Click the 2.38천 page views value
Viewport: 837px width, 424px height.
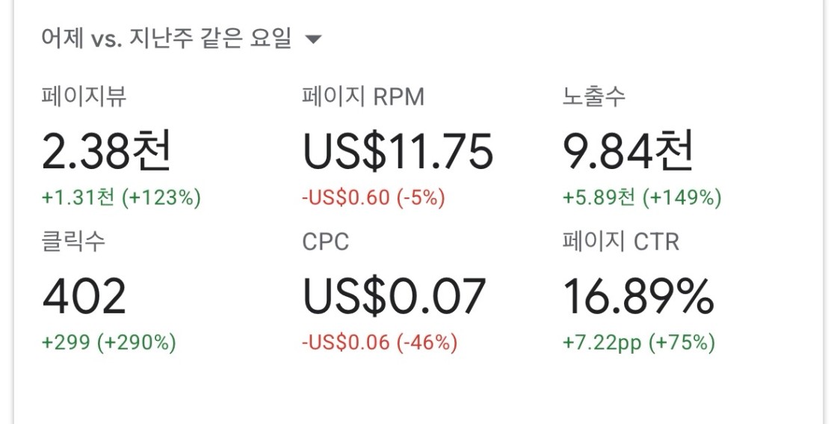click(106, 151)
